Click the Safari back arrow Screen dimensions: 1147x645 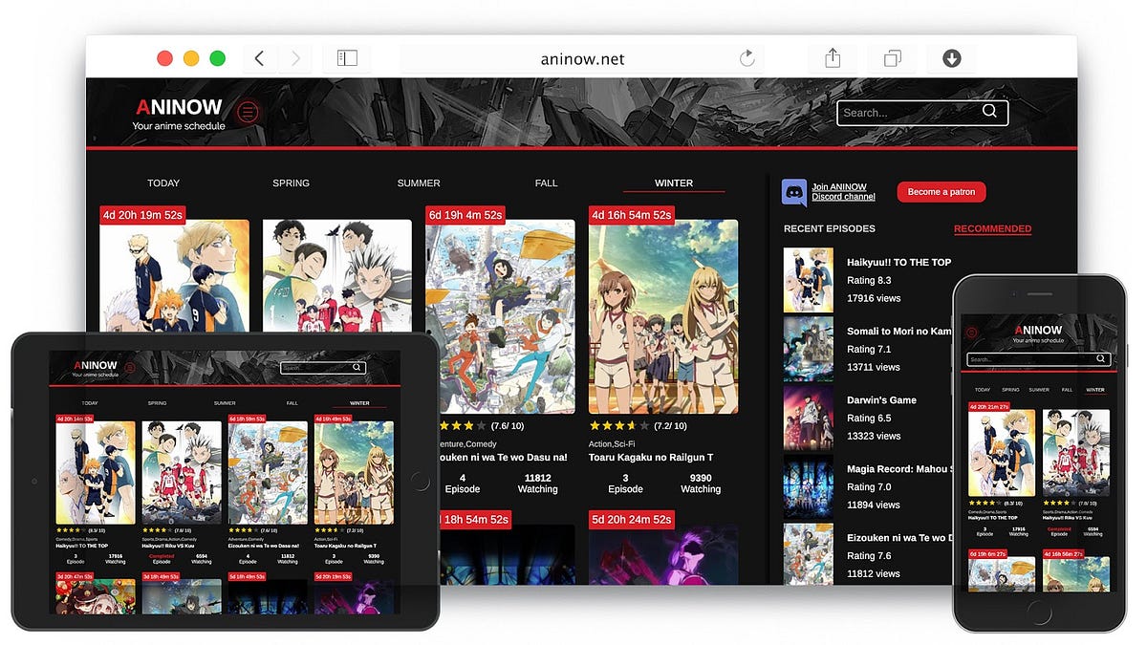[259, 58]
